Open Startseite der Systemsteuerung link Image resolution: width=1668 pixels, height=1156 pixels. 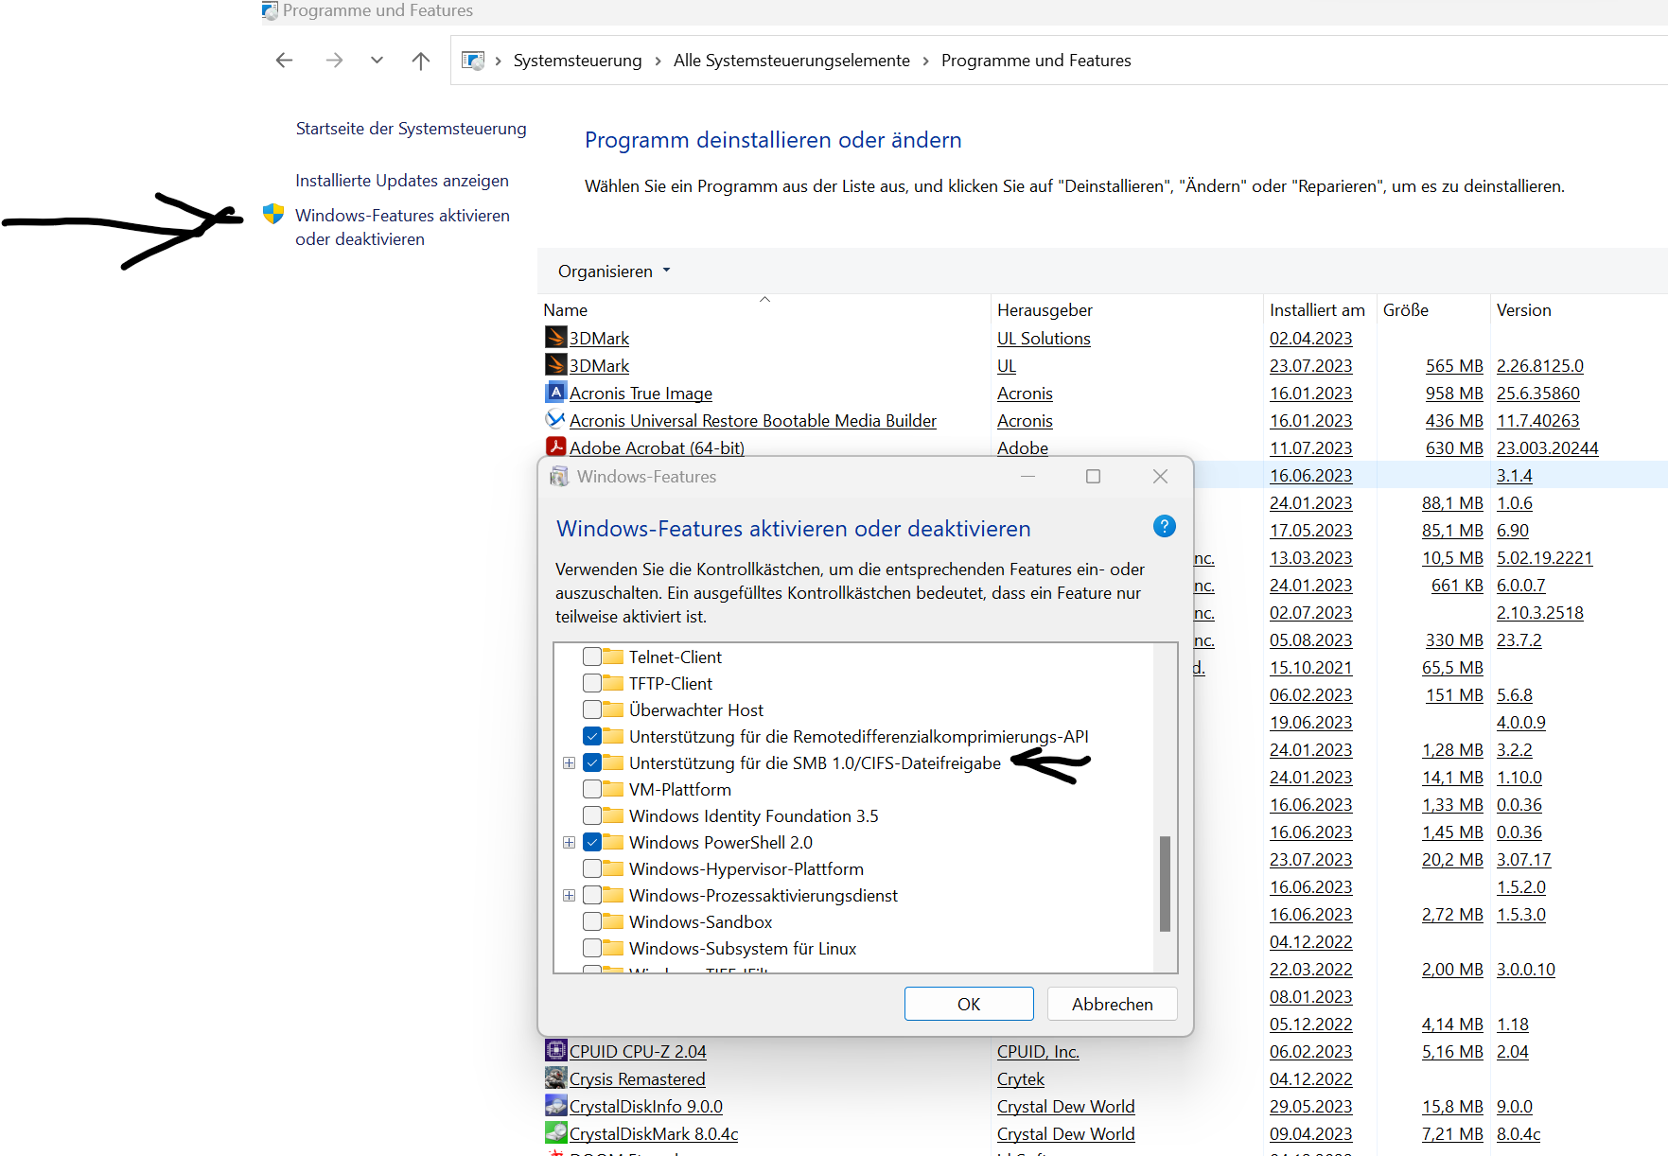[411, 129]
